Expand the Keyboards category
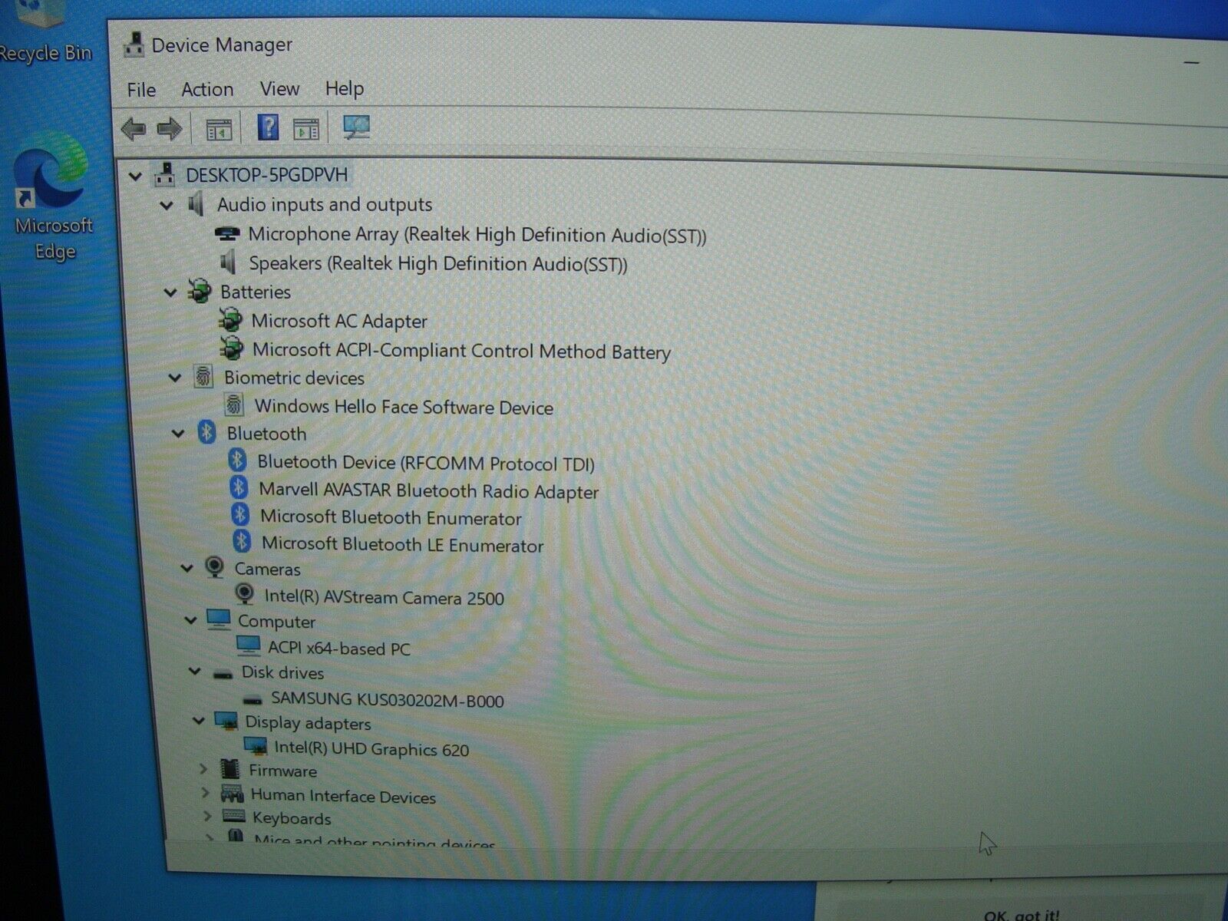Viewport: 1228px width, 921px height. click(208, 816)
